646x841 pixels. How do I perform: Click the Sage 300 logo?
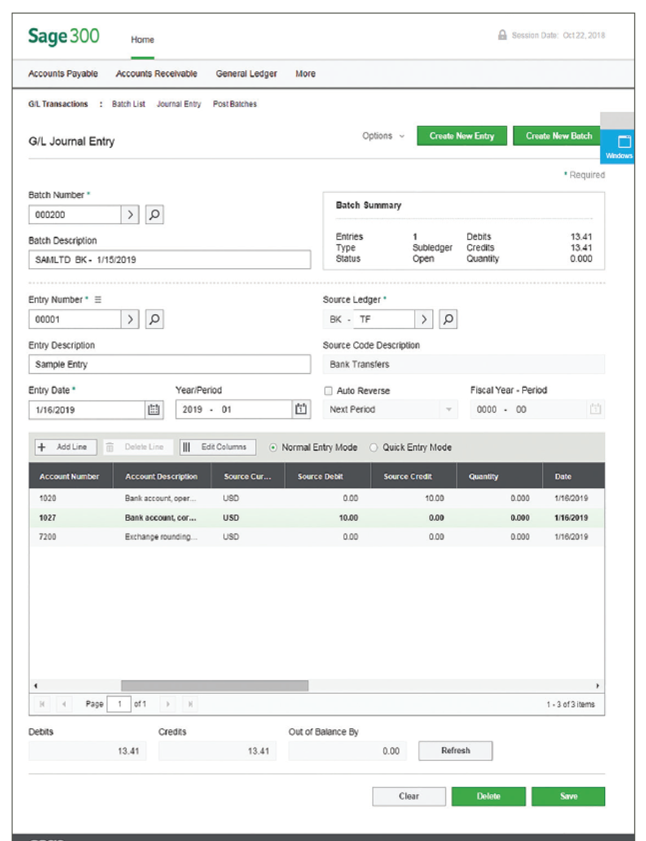63,37
